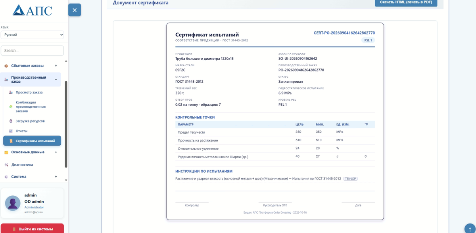Click the АПС logo in sidebar

32,10
